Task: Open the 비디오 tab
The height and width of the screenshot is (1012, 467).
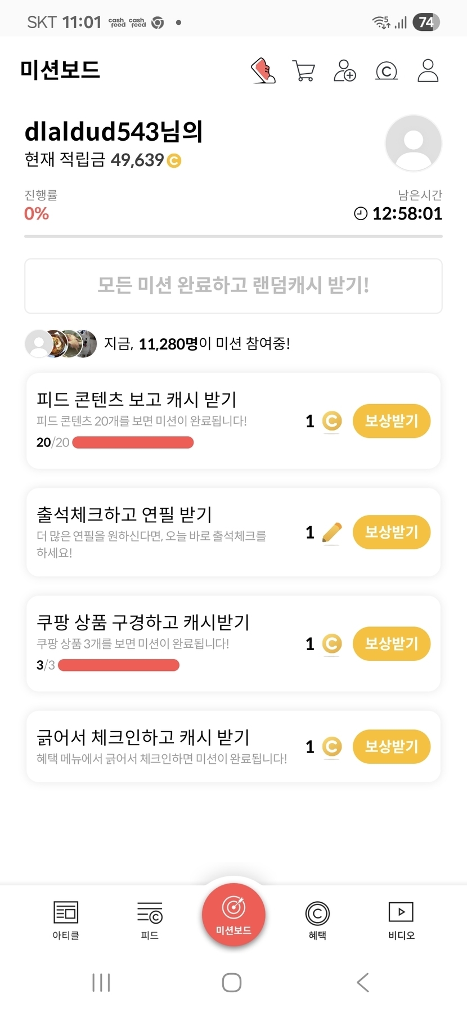Action: tap(401, 920)
